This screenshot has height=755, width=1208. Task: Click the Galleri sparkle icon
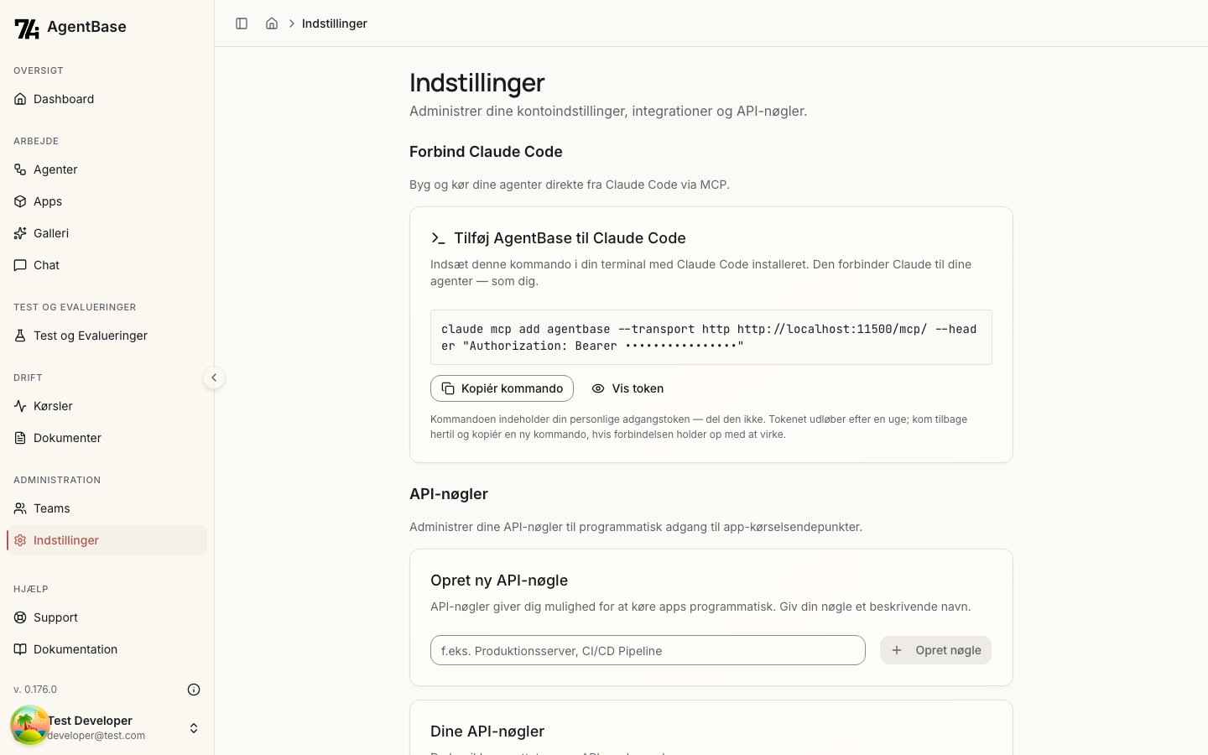(20, 233)
